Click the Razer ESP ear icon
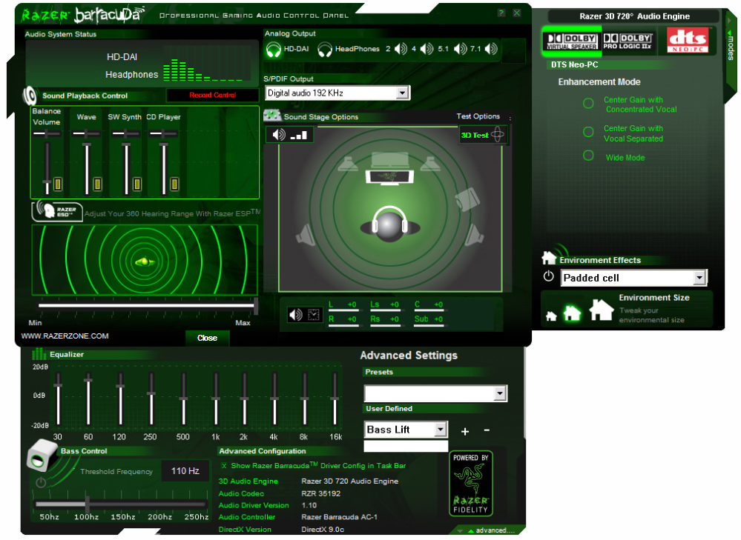This screenshot has height=540, width=741. point(57,210)
